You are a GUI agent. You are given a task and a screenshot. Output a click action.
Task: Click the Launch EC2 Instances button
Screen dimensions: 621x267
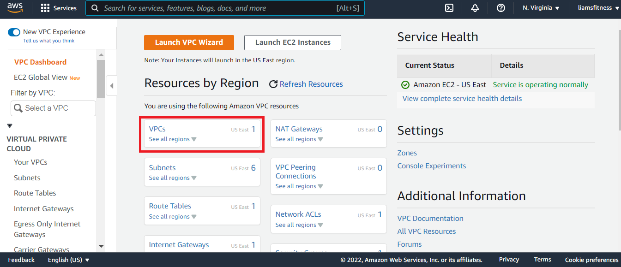292,42
